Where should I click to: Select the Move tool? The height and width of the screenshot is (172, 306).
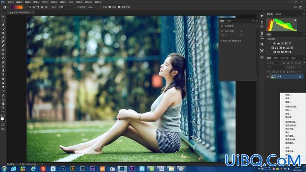(x=3, y=17)
